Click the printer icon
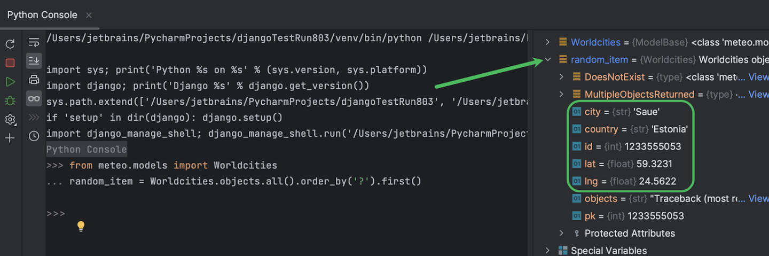 coord(34,80)
